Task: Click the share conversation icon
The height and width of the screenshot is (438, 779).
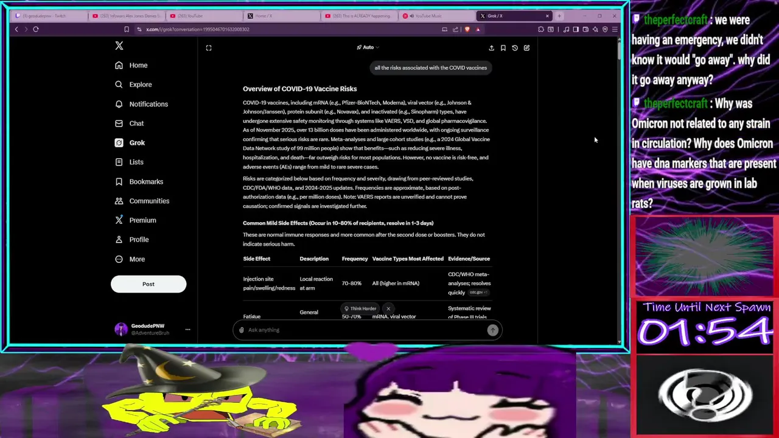Action: click(491, 47)
